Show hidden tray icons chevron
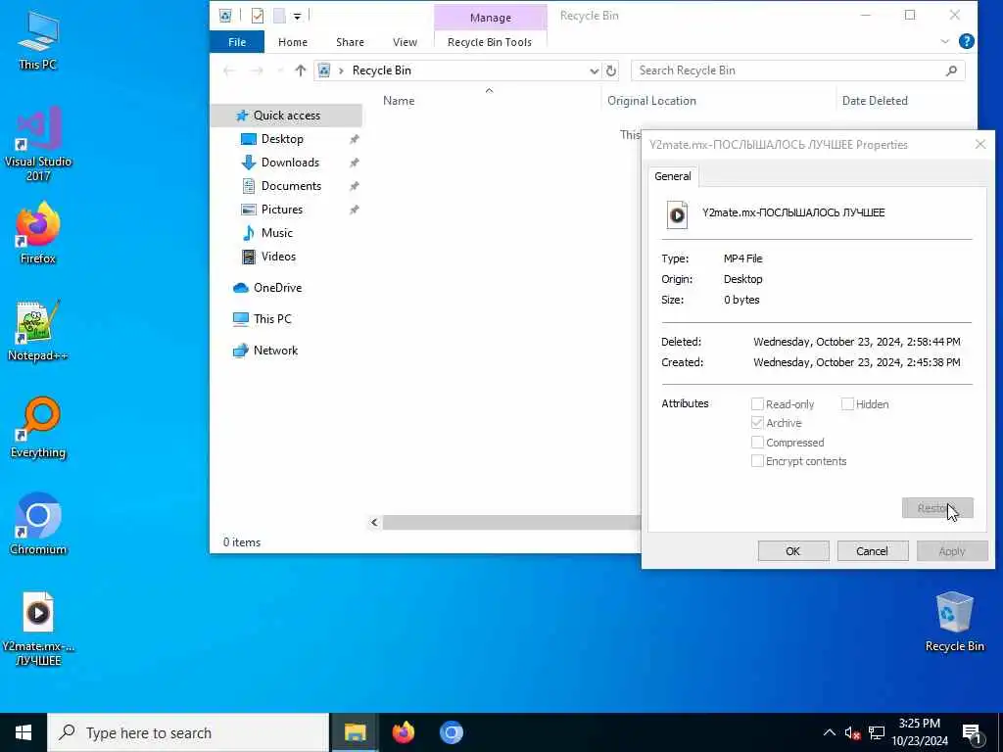The height and width of the screenshot is (752, 1003). tap(829, 732)
